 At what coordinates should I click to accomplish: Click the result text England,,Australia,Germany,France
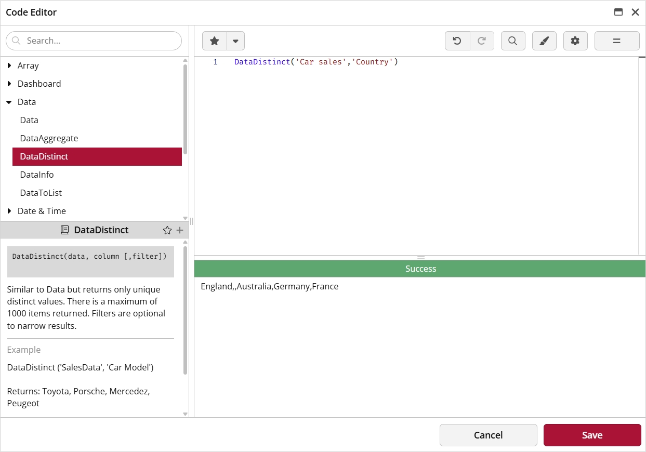click(270, 286)
